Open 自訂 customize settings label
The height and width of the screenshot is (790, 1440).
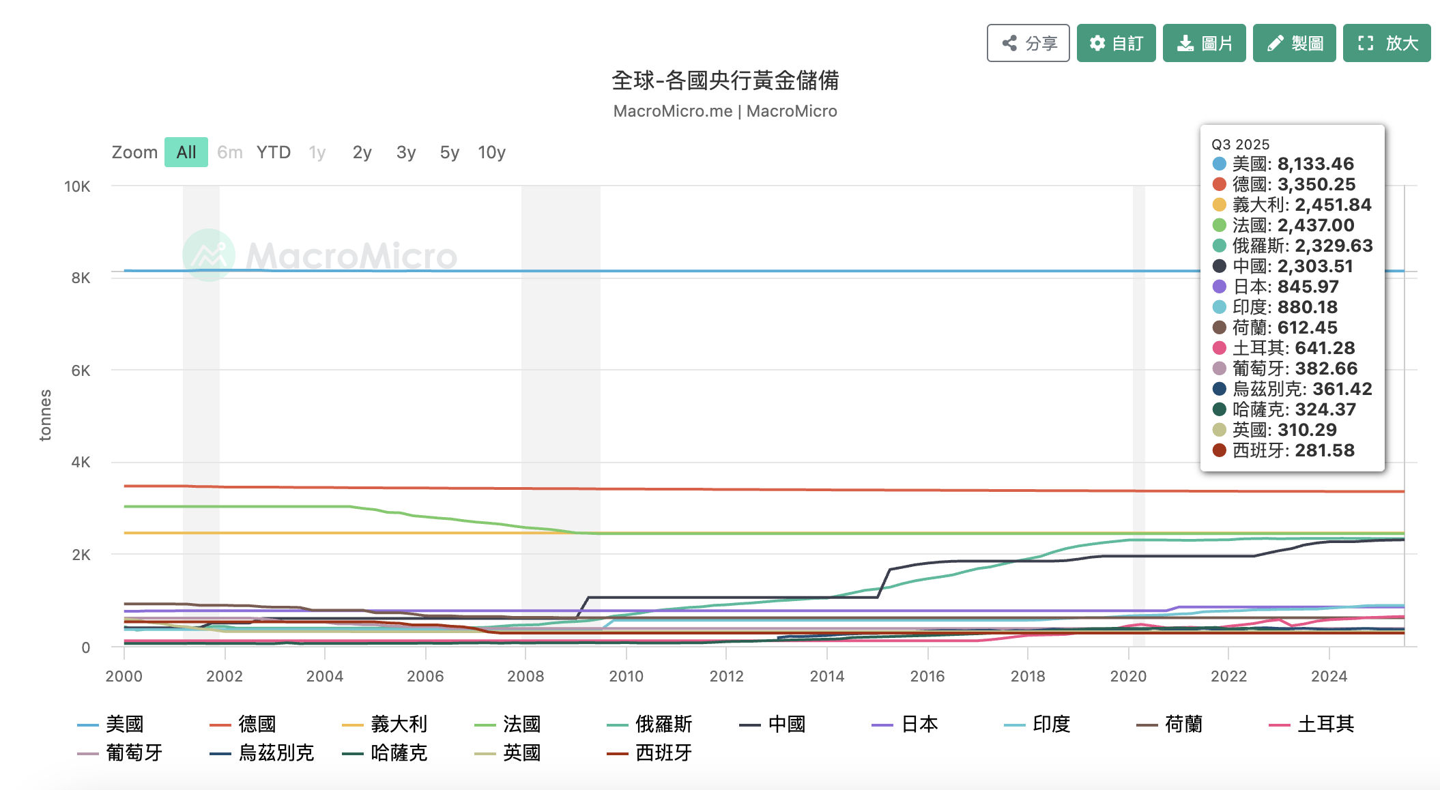click(1127, 43)
